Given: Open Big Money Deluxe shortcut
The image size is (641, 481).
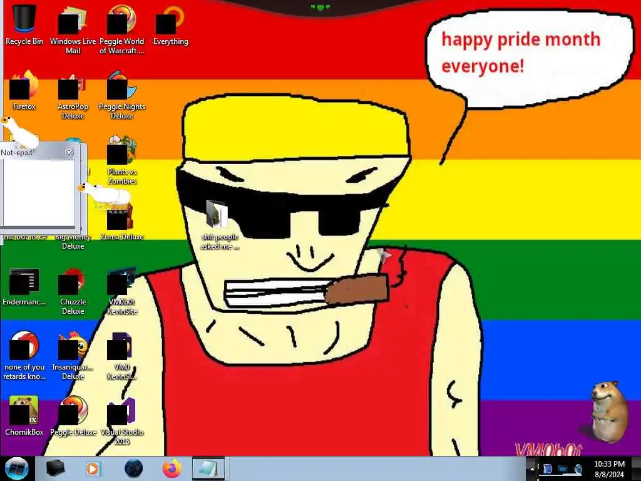Looking at the screenshot, I should coord(73,241).
